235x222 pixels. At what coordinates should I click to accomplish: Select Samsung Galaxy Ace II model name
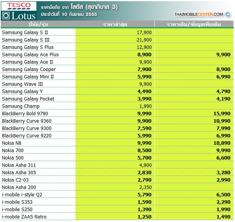coord(27,62)
